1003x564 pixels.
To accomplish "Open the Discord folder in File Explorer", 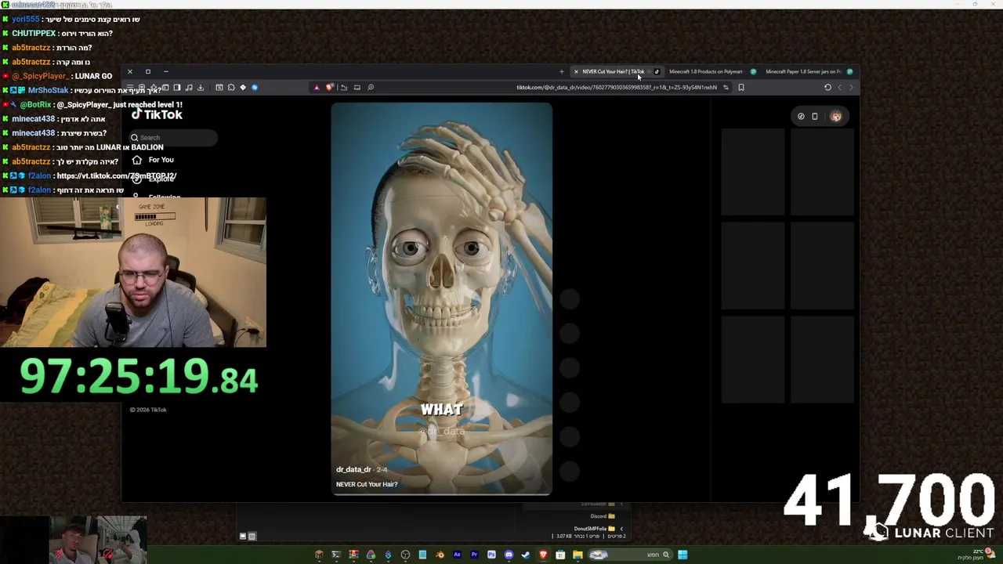I will [x=603, y=516].
